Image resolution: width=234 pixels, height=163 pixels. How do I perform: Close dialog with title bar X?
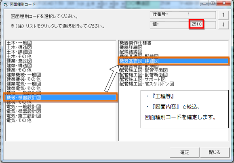coord(224,3)
